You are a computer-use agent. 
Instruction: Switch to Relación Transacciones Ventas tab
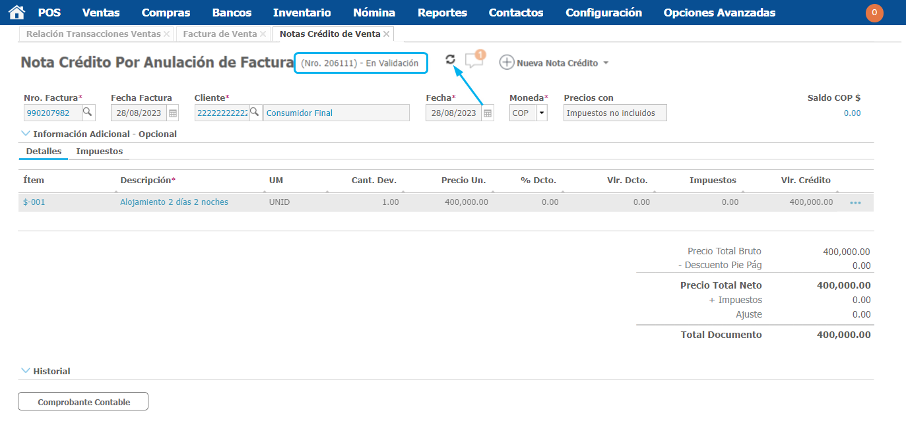(93, 34)
